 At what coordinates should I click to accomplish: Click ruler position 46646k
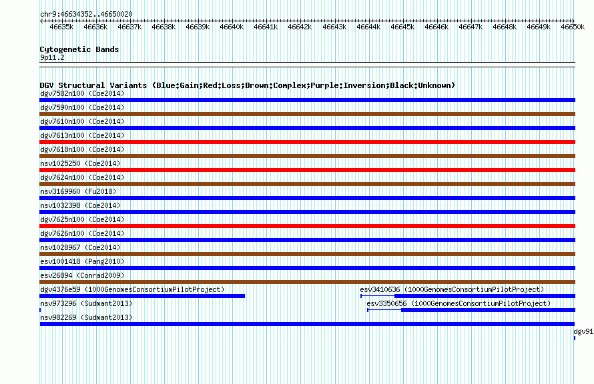[436, 27]
